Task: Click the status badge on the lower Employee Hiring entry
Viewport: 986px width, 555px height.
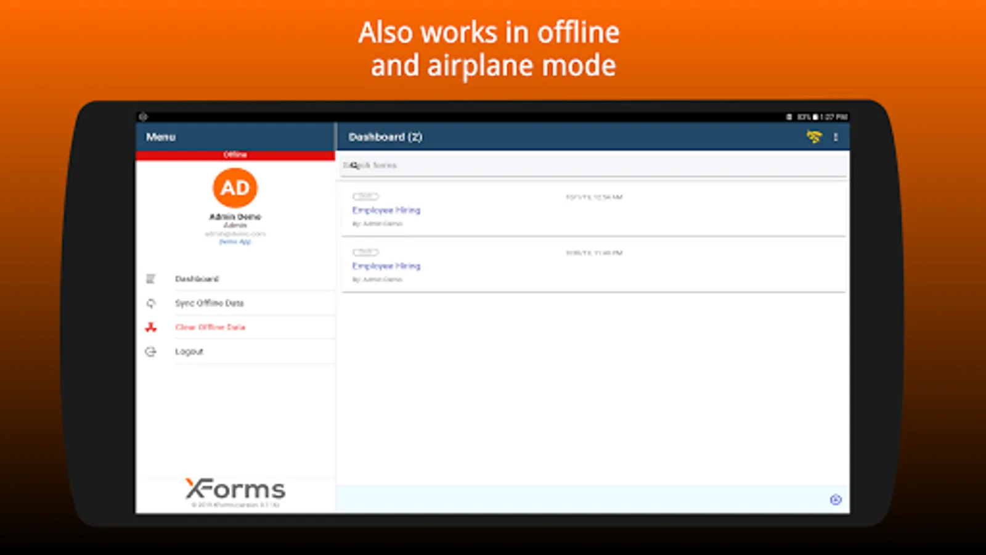Action: 365,252
